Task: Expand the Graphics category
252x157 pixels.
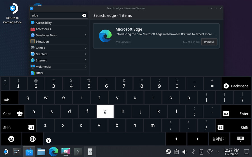Action: 86,54
